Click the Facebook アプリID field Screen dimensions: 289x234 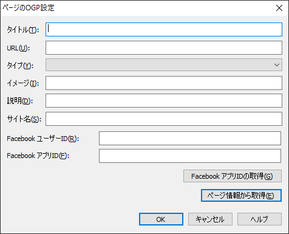pos(190,156)
